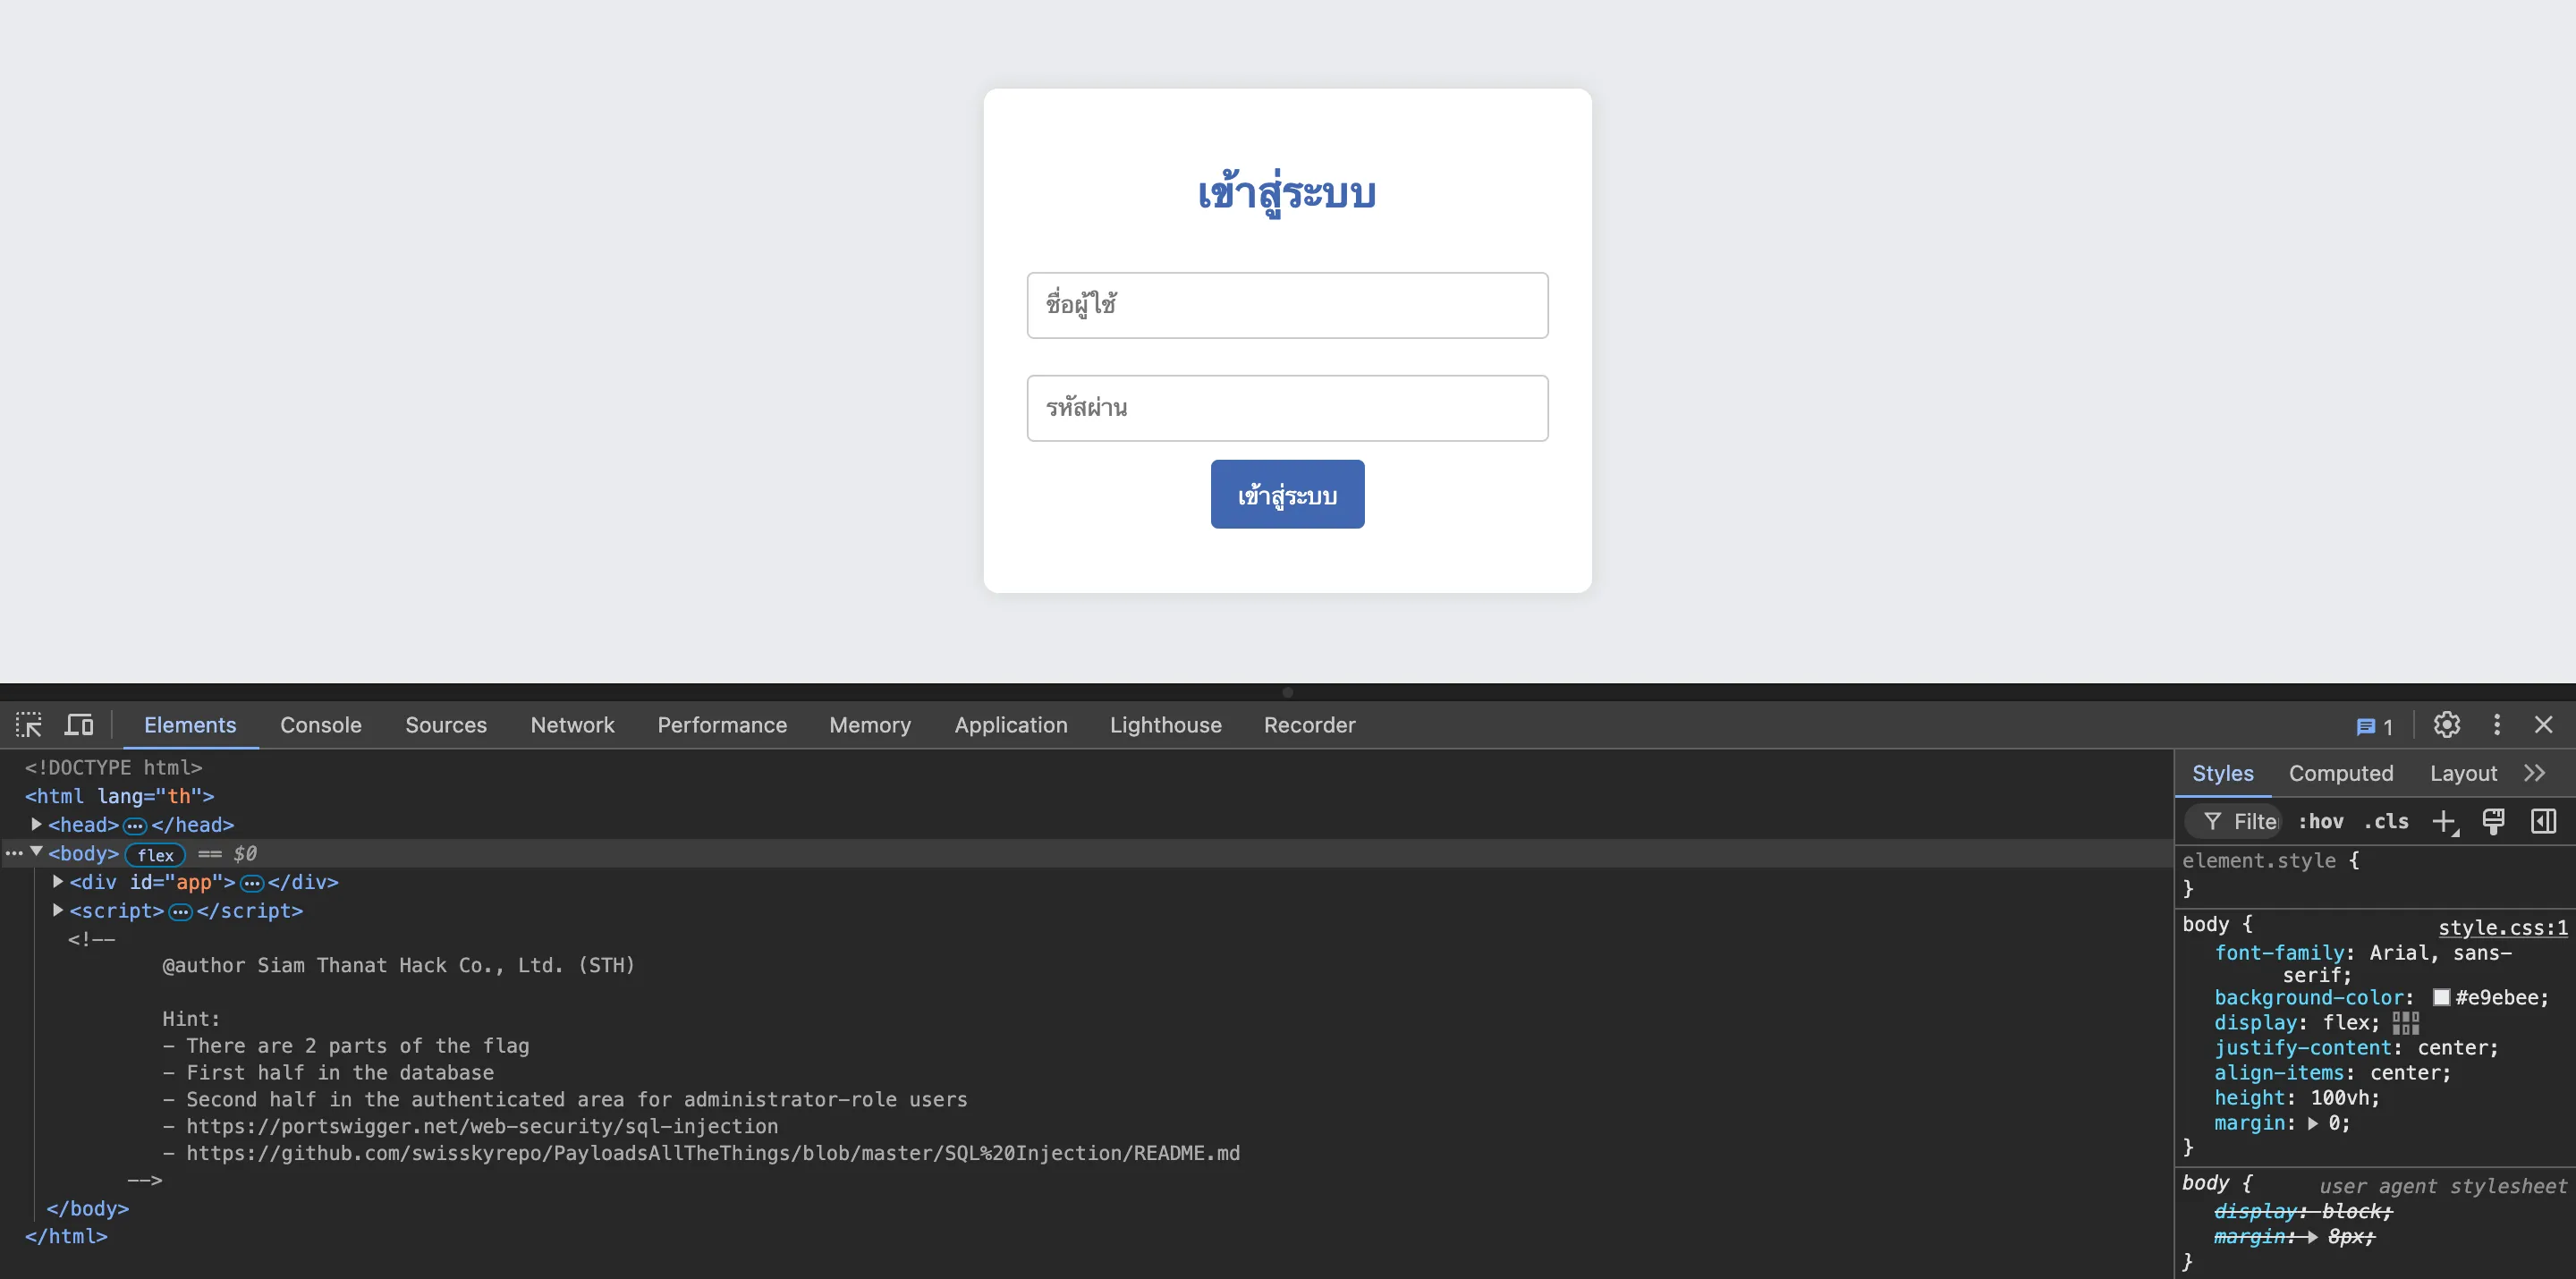Open the flexbox editor icon beside display

tap(2405, 1023)
